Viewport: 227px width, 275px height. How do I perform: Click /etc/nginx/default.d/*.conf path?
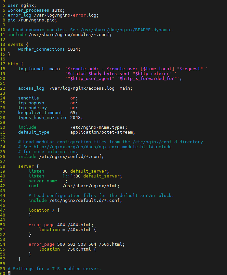(x=84, y=201)
